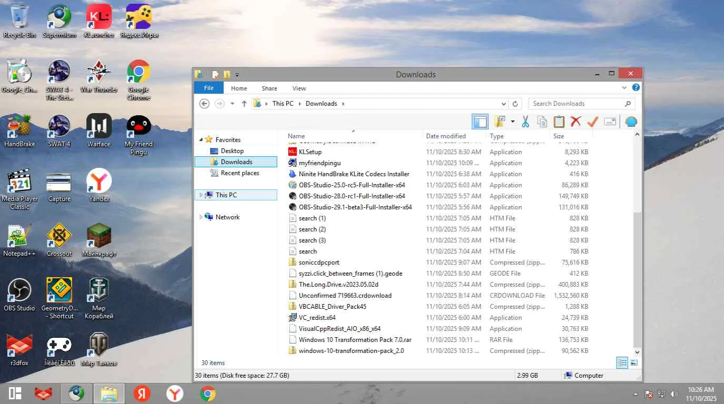Open r3dfox from the taskbar
This screenshot has height=404, width=724.
pos(44,393)
